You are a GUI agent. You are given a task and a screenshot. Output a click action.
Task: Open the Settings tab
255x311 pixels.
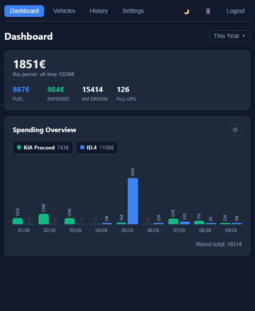point(133,11)
